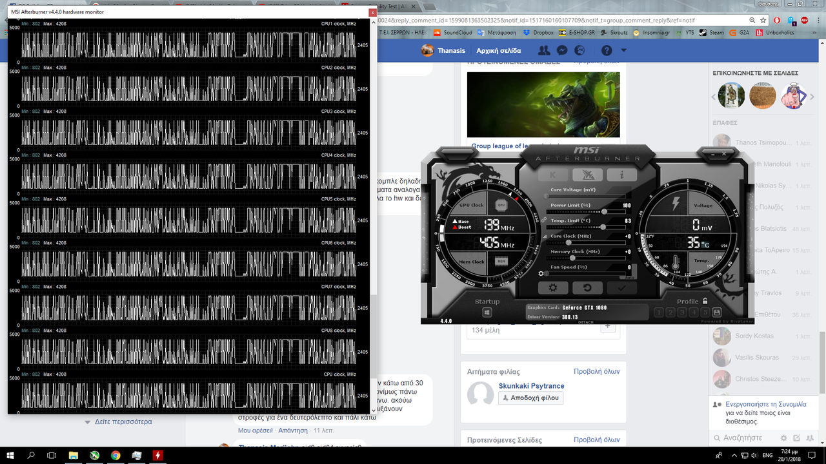Viewport: 826px width, 464px height.
Task: Click the CPU5 clock graph
Action: pos(189,220)
